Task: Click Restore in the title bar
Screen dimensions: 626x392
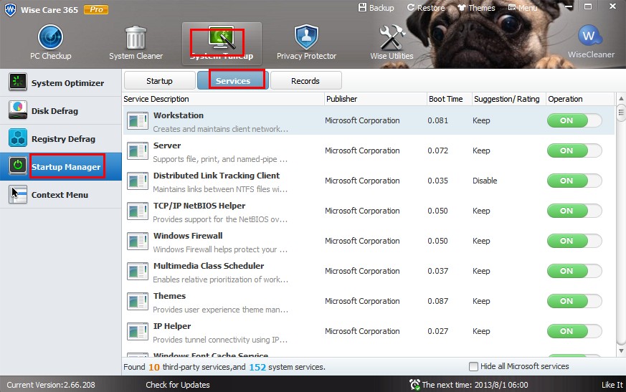Action: [426, 8]
